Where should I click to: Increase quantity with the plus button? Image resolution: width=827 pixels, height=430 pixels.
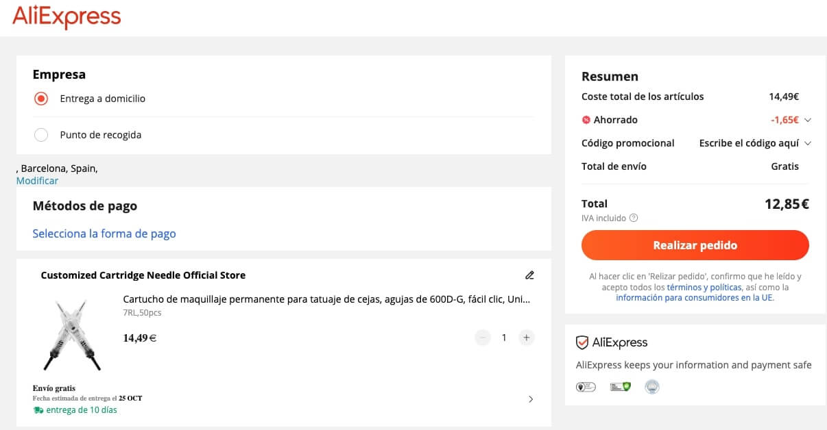coord(526,337)
